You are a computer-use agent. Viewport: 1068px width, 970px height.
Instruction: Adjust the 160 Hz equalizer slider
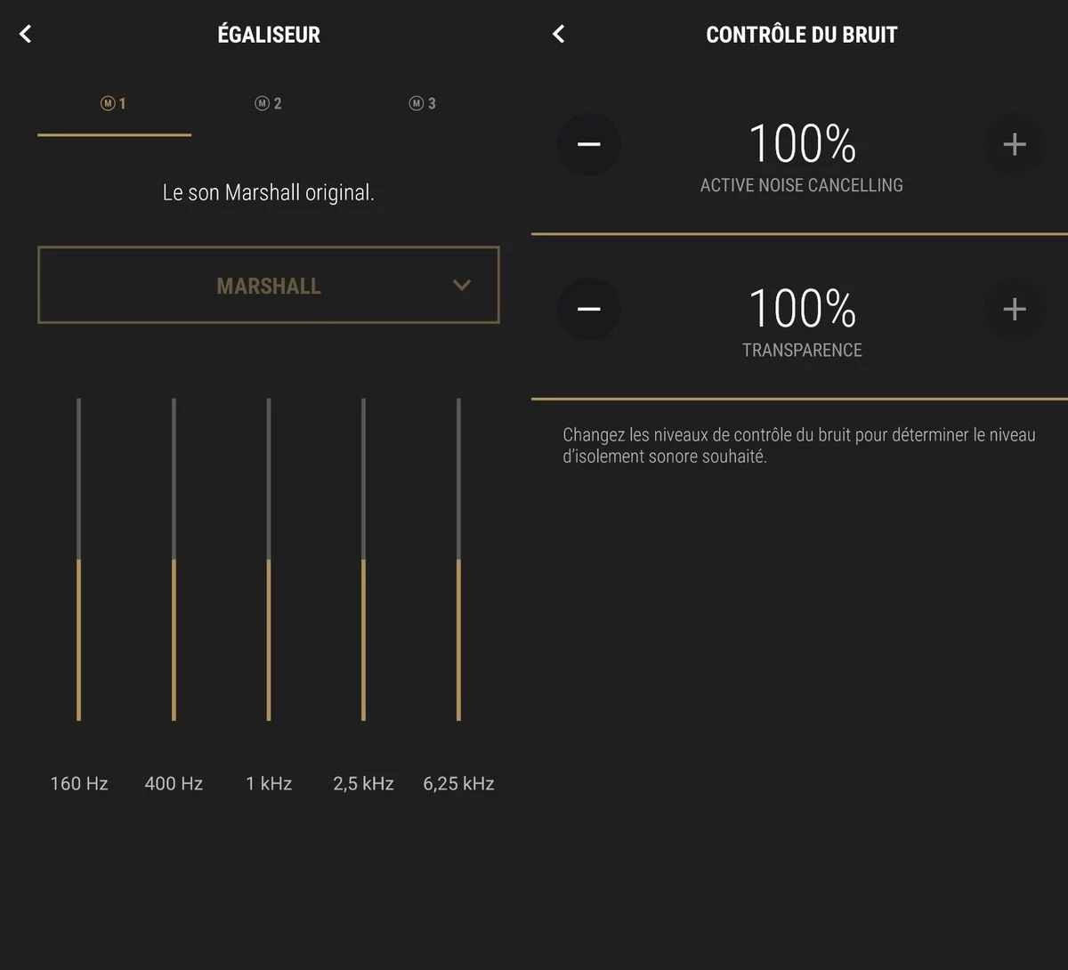pyautogui.click(x=79, y=560)
